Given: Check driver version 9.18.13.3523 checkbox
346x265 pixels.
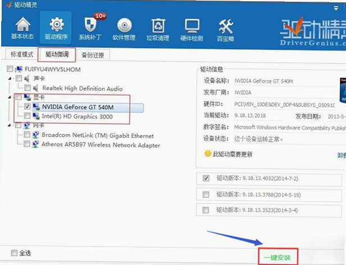Looking at the screenshot, I should (x=206, y=210).
